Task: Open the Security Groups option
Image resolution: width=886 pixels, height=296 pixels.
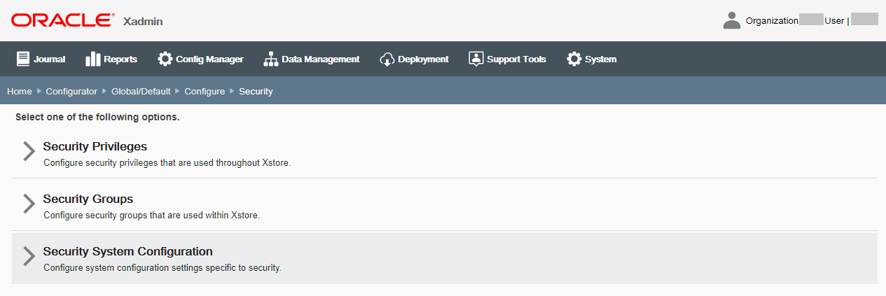Action: coord(88,199)
